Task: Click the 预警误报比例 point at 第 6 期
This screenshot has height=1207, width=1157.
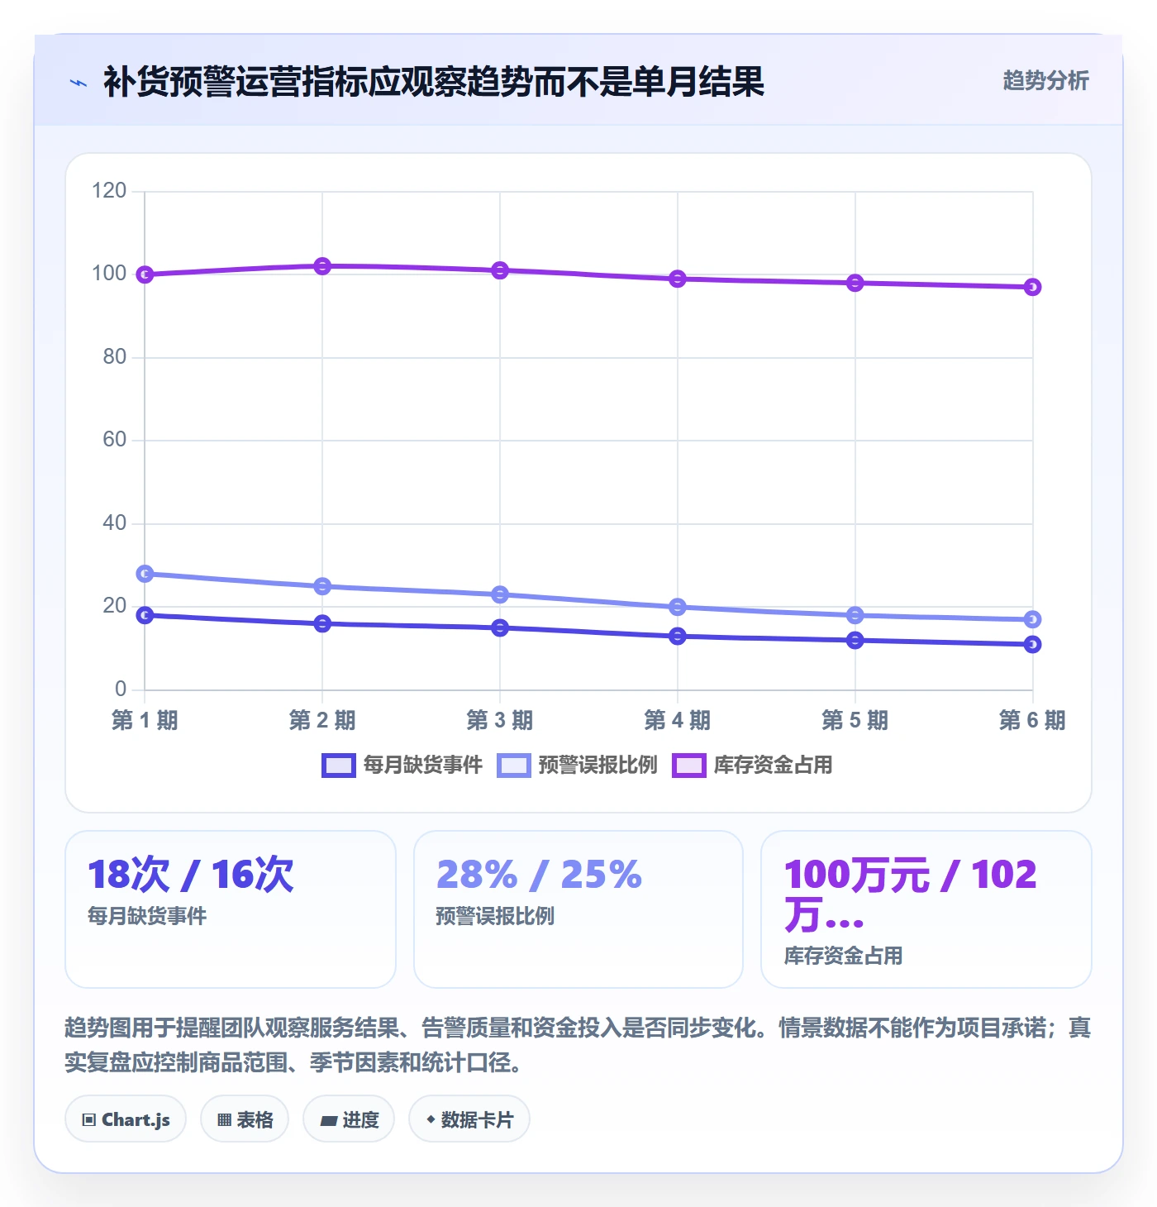Action: 1032,619
